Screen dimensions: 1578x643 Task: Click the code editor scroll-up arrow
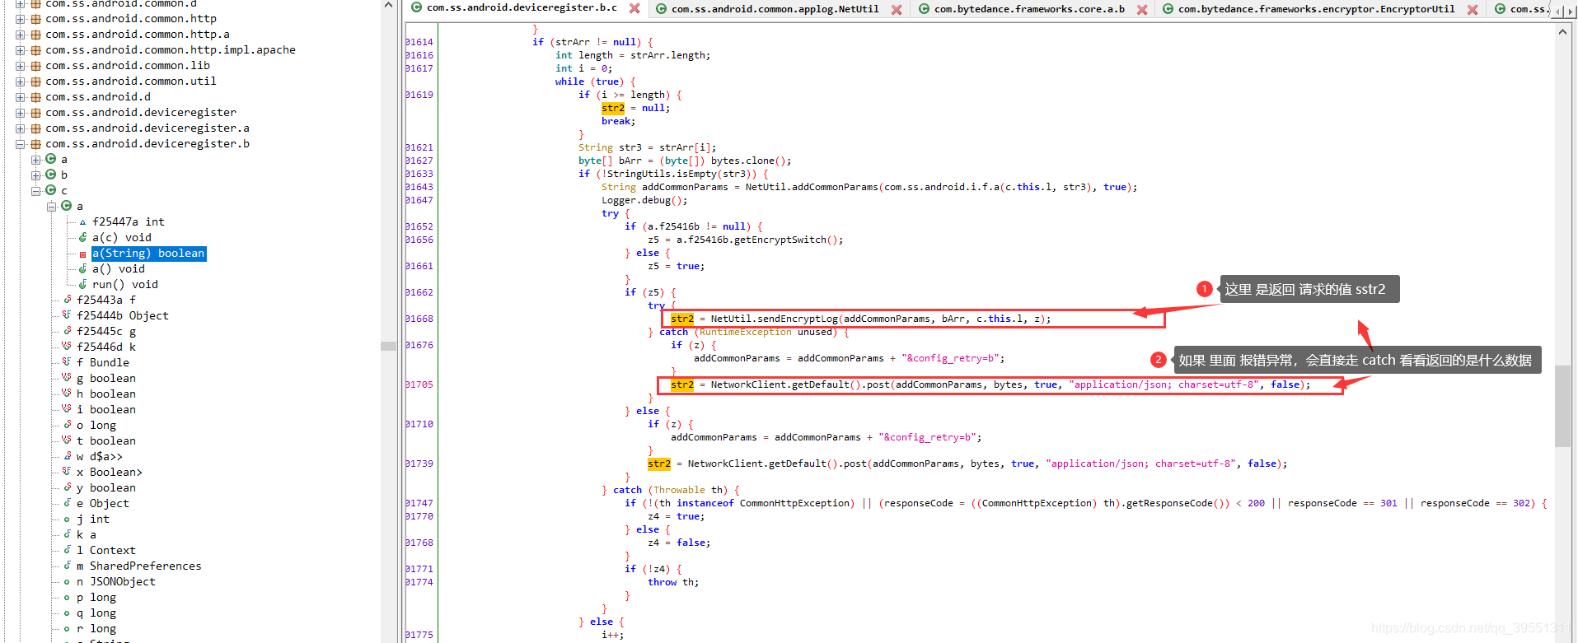(1562, 32)
